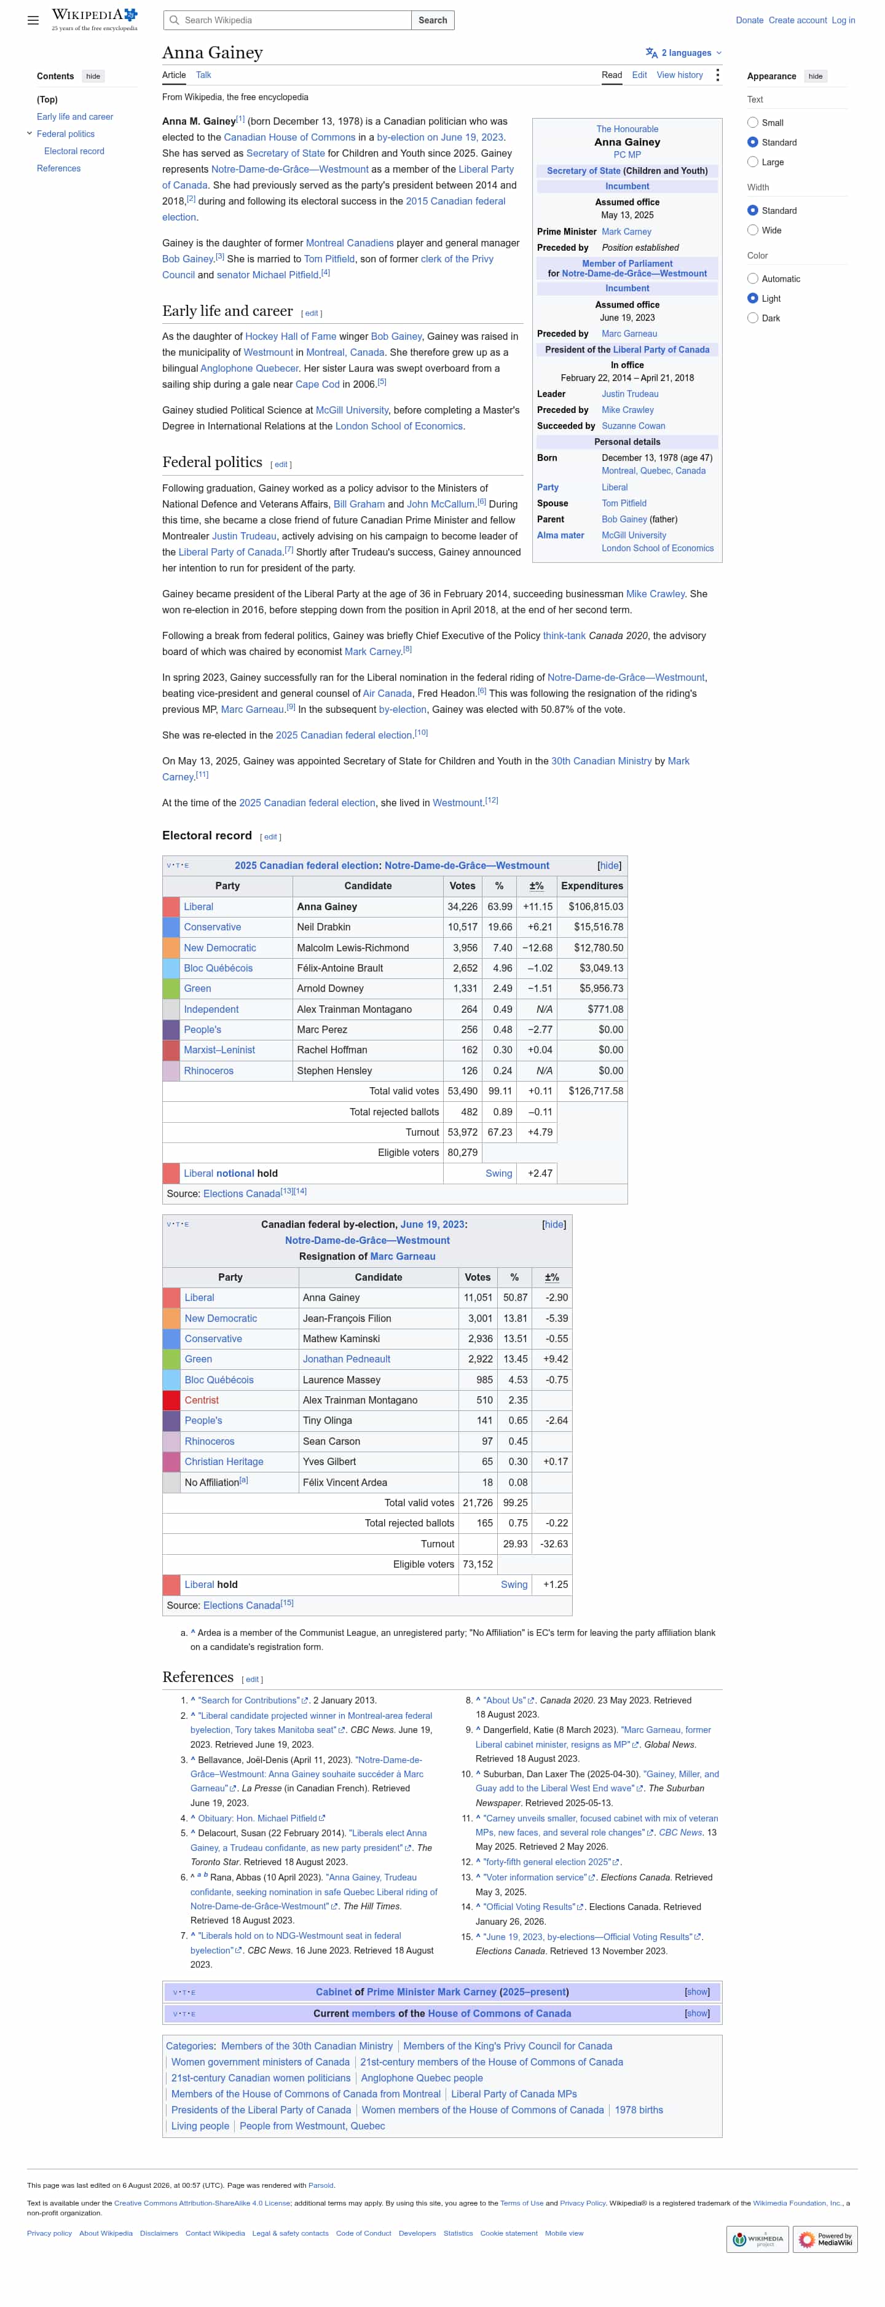
Task: Click the $106,815.03 expenditures cell
Action: tap(592, 906)
